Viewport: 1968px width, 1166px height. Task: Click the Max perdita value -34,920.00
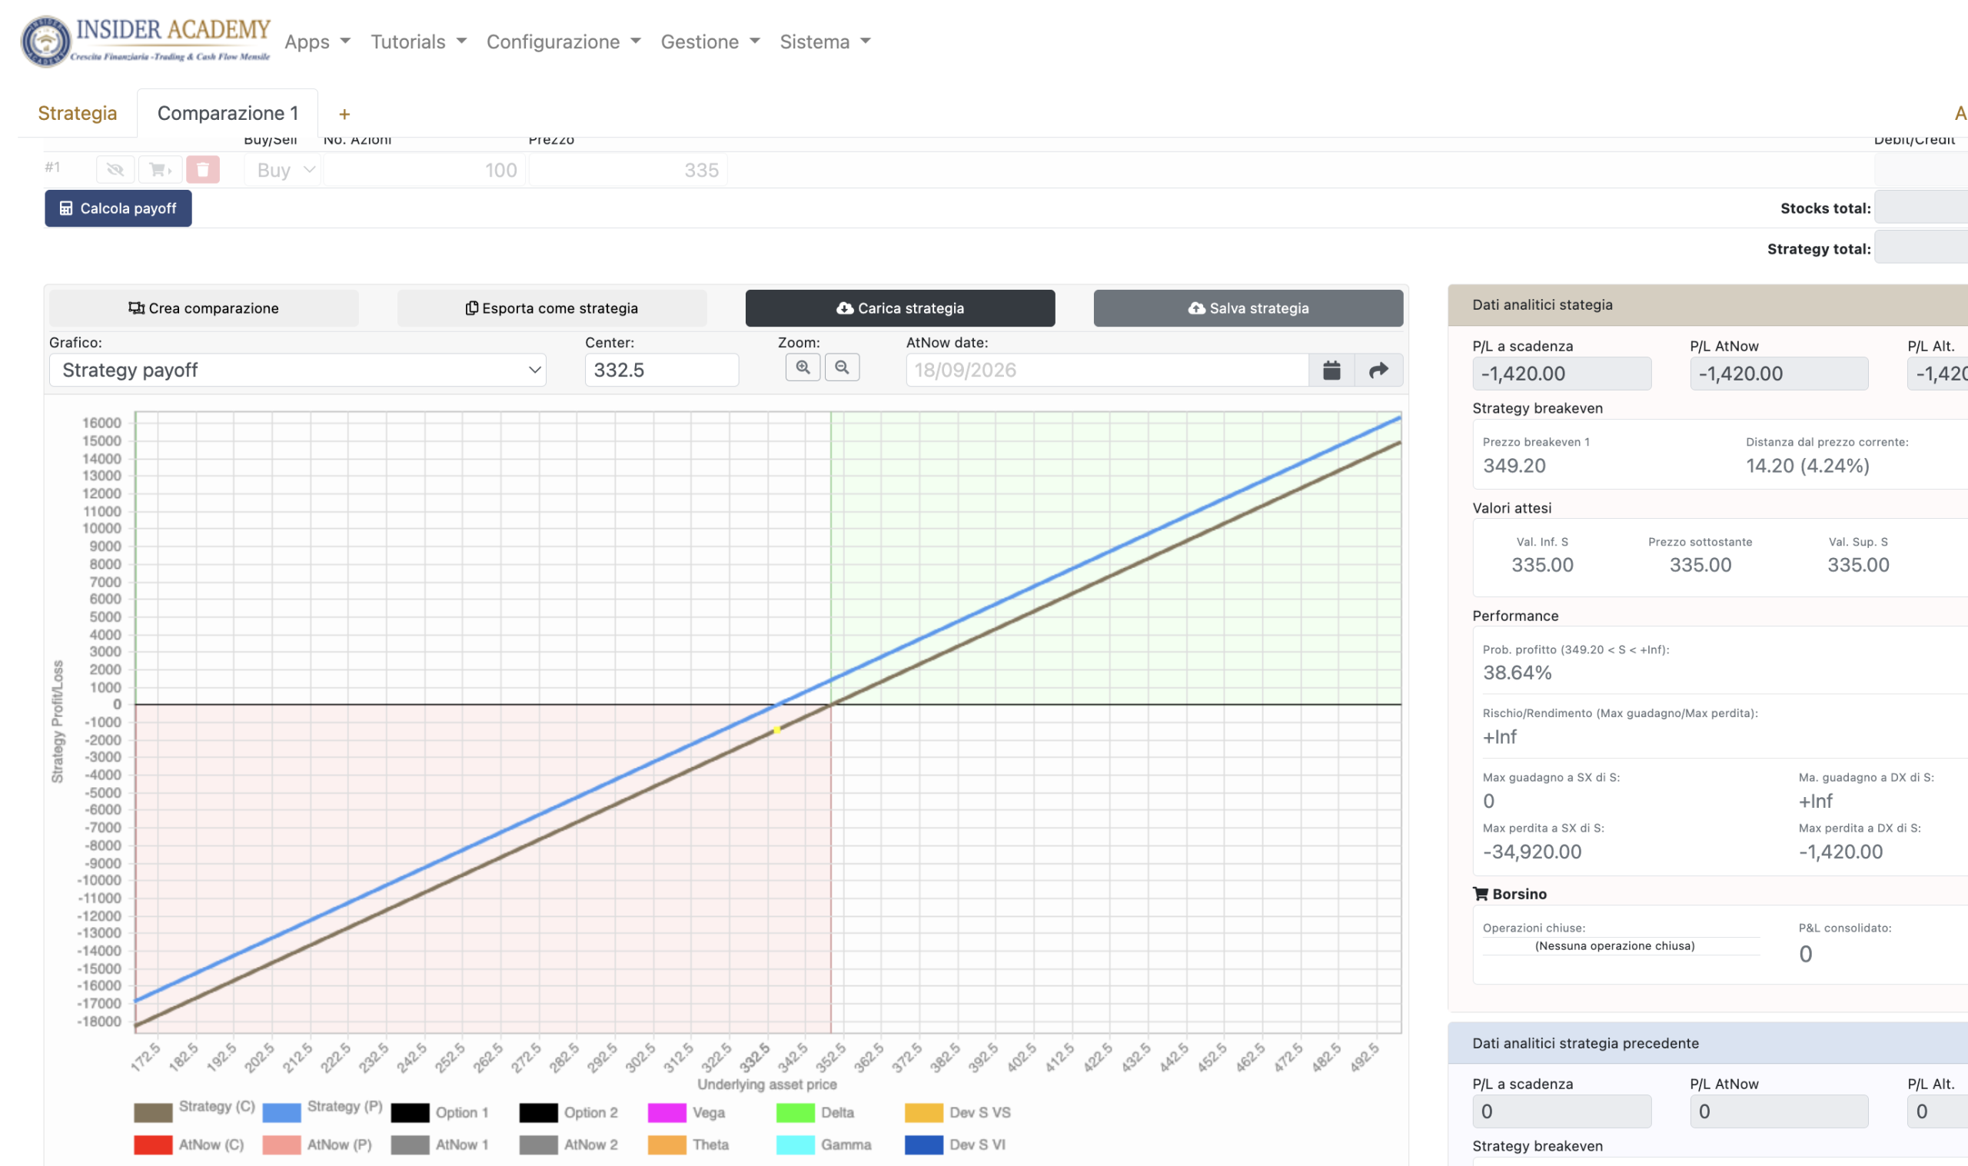pos(1532,852)
